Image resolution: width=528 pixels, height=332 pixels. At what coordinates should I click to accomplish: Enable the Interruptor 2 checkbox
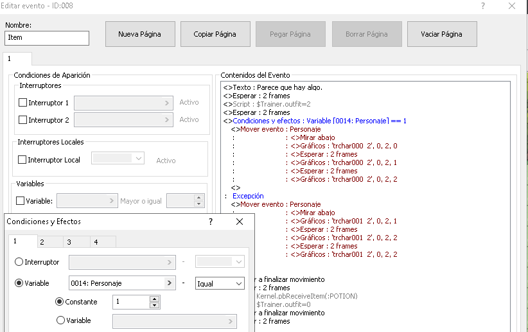pyautogui.click(x=23, y=120)
